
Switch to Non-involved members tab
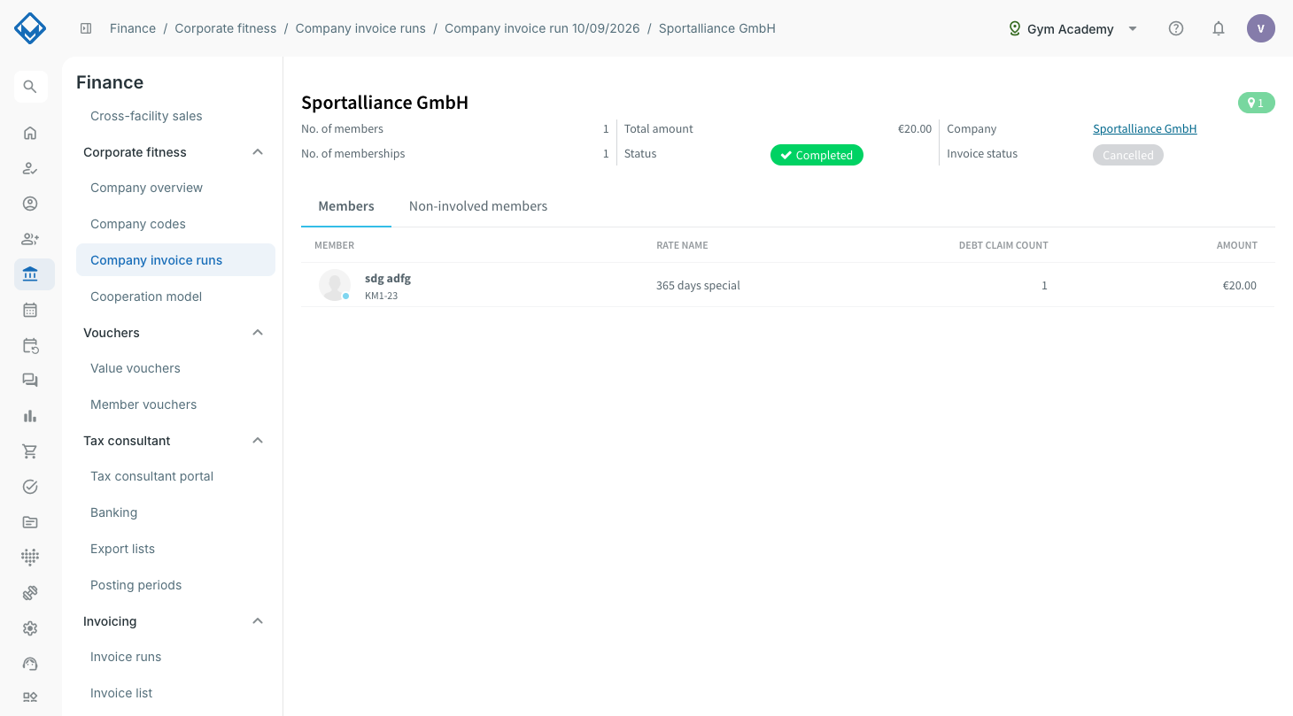[478, 206]
